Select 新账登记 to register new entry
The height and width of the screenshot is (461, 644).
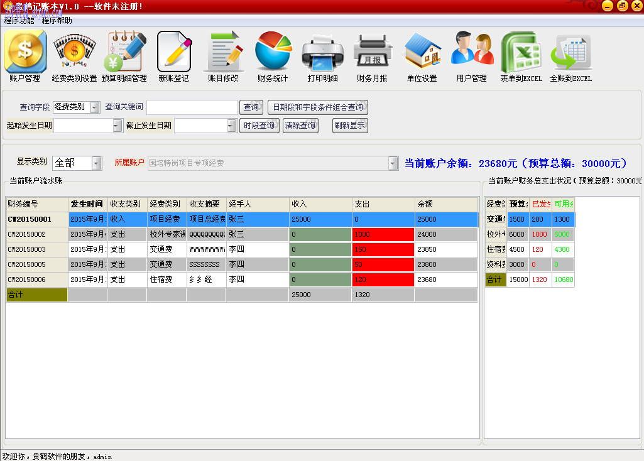tap(174, 57)
